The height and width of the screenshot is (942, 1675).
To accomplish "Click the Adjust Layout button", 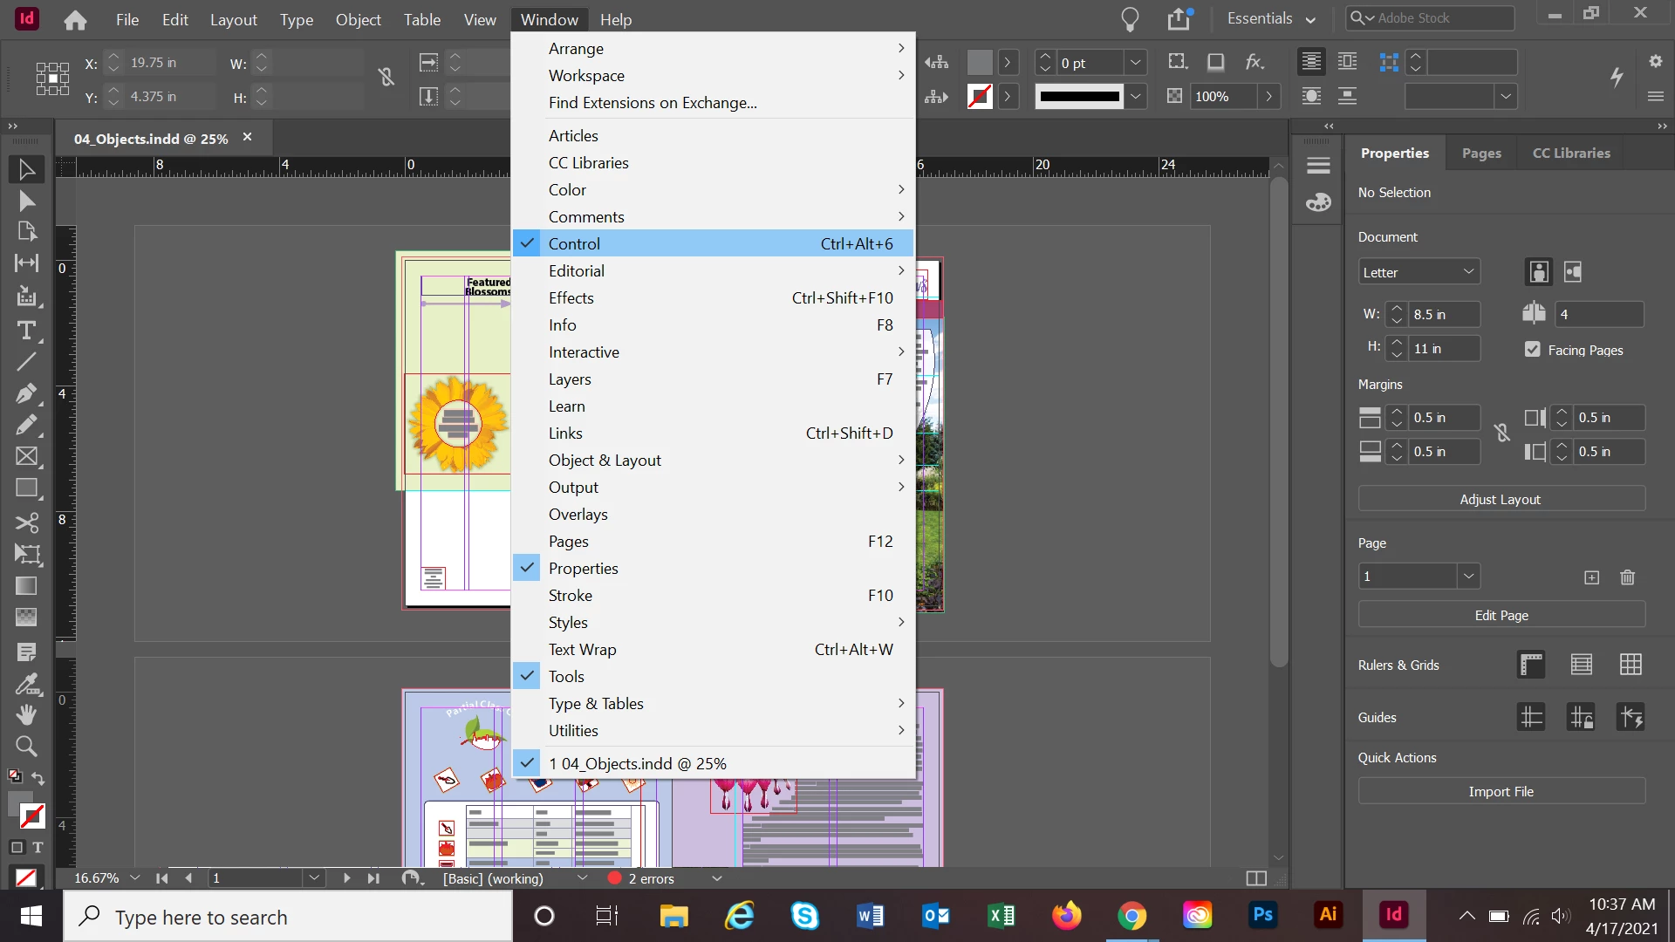I will pos(1501,500).
